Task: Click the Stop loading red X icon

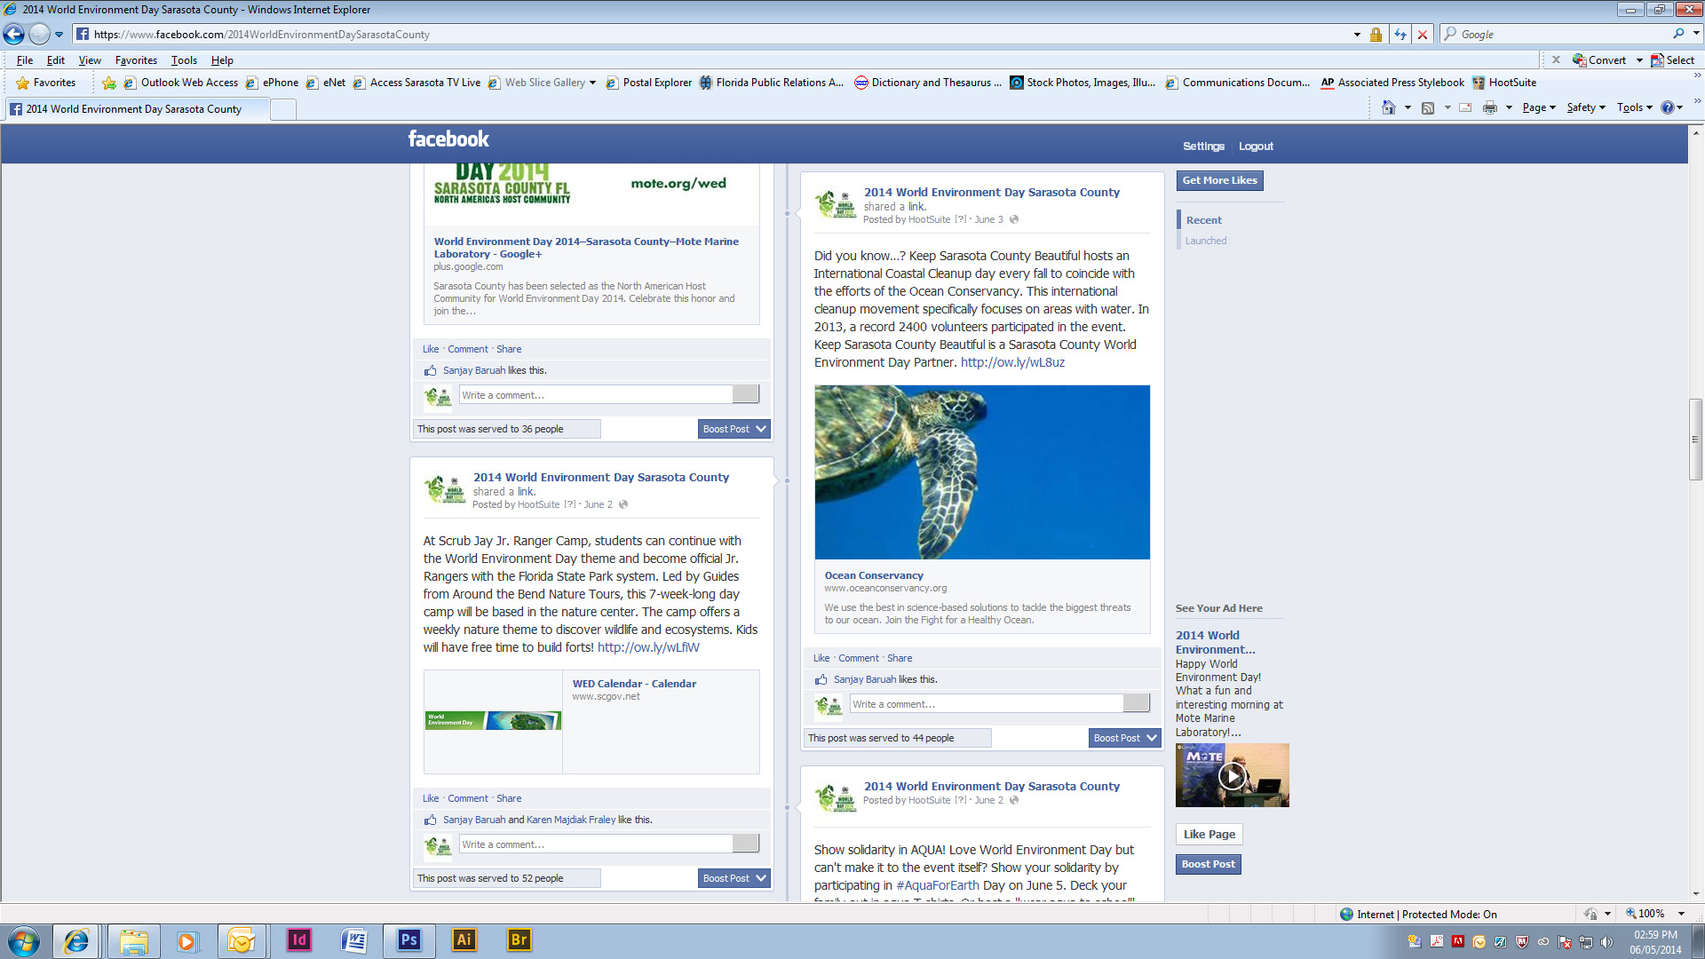Action: [1423, 34]
